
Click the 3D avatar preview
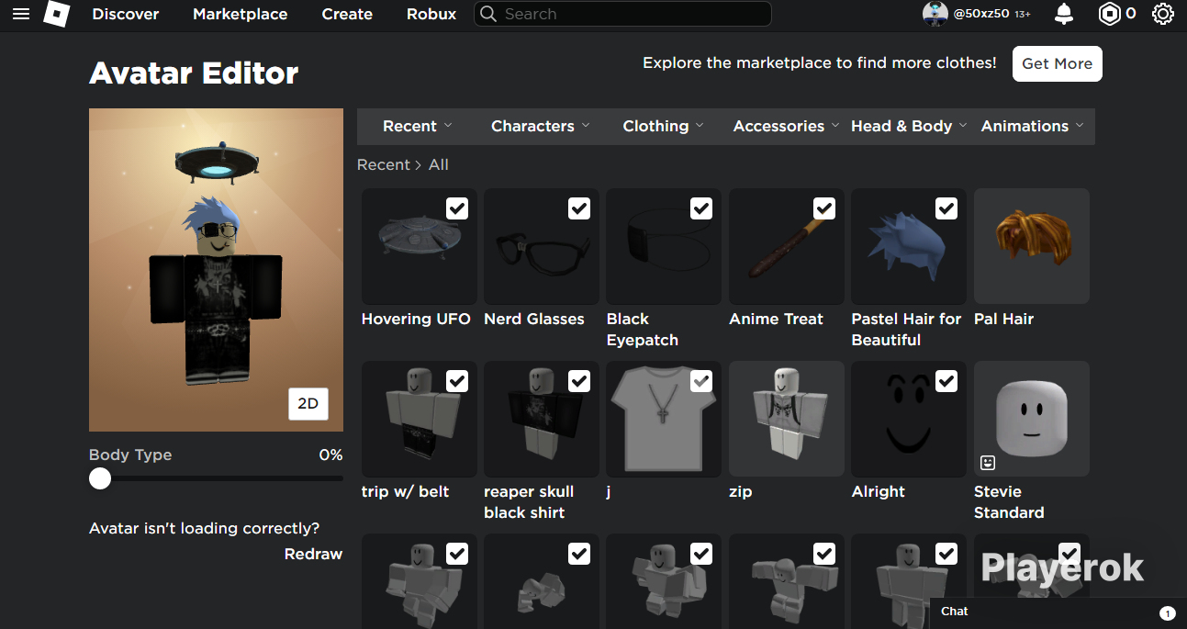point(216,270)
